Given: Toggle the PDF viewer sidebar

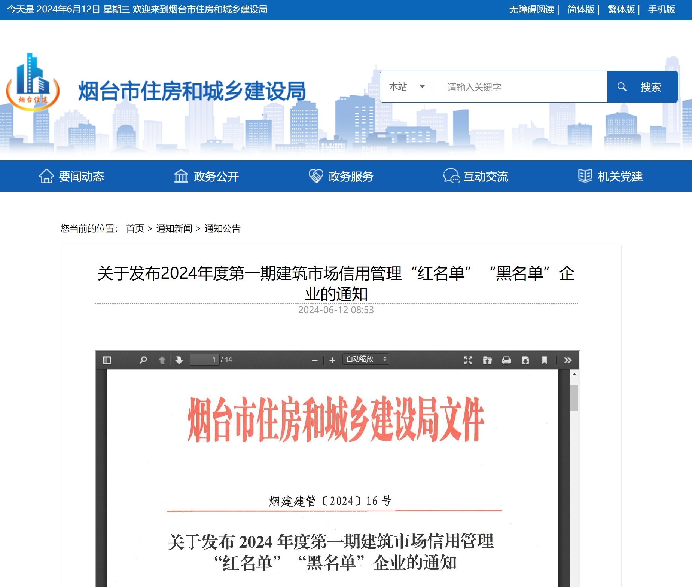Looking at the screenshot, I should (x=107, y=360).
